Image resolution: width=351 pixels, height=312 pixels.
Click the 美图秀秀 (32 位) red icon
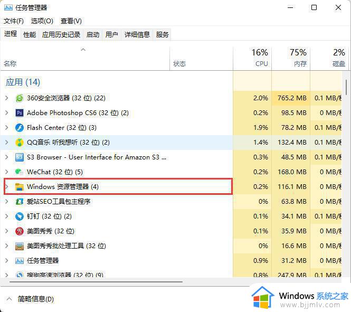click(20, 231)
